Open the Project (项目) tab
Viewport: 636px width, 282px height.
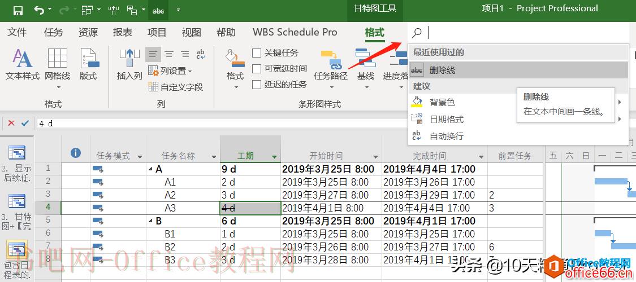point(157,32)
